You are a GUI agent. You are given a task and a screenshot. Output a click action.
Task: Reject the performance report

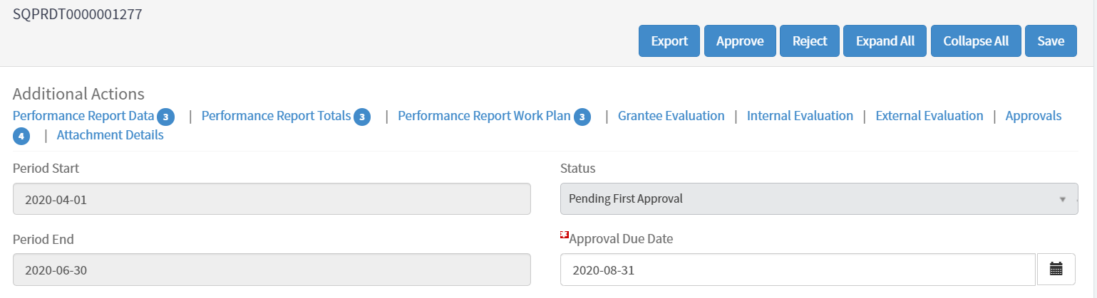pos(810,41)
